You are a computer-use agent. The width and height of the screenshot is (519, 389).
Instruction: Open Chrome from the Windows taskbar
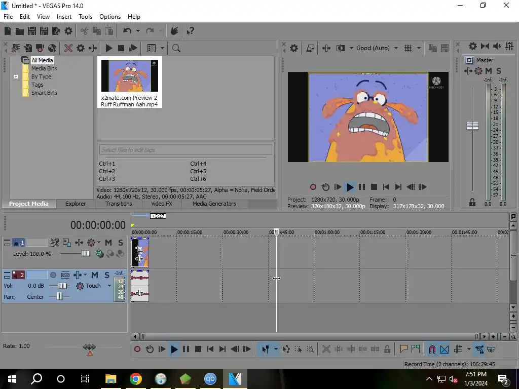tap(136, 379)
